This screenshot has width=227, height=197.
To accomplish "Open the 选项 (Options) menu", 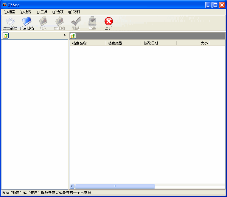I will (x=58, y=12).
